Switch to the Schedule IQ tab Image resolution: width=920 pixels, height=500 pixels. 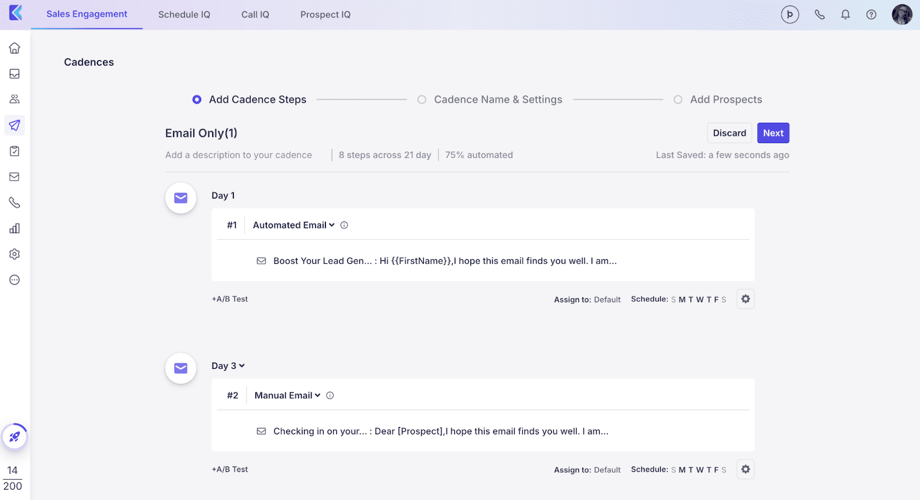pyautogui.click(x=184, y=15)
